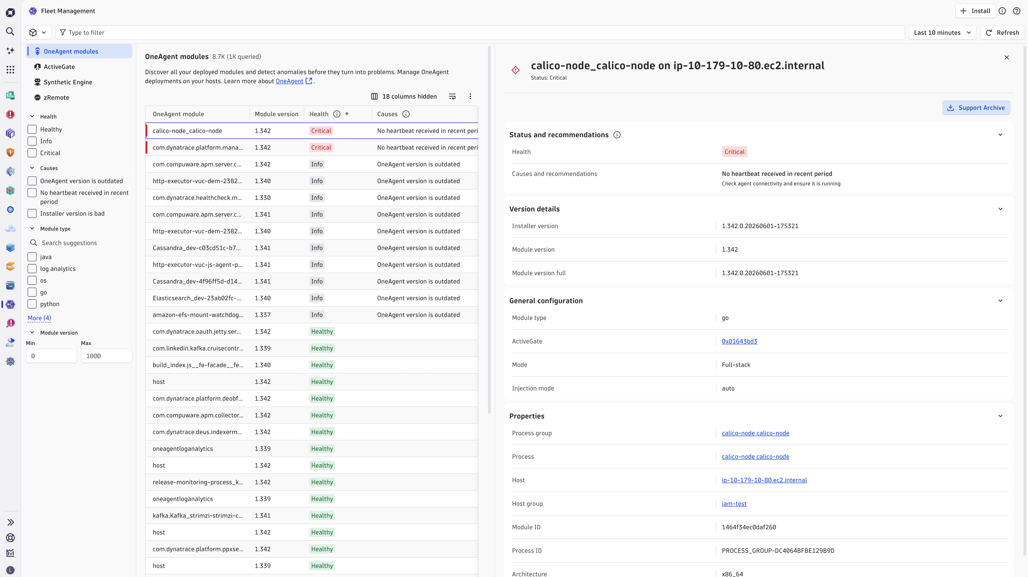Click the settings gear icon in sidebar
This screenshot has width=1028, height=577.
pos(10,361)
